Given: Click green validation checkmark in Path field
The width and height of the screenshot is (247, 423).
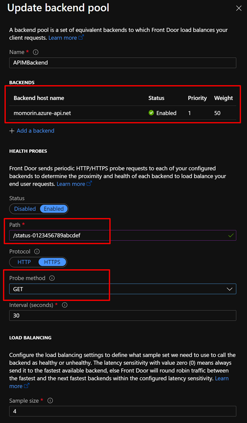Looking at the screenshot, I should [x=230, y=235].
